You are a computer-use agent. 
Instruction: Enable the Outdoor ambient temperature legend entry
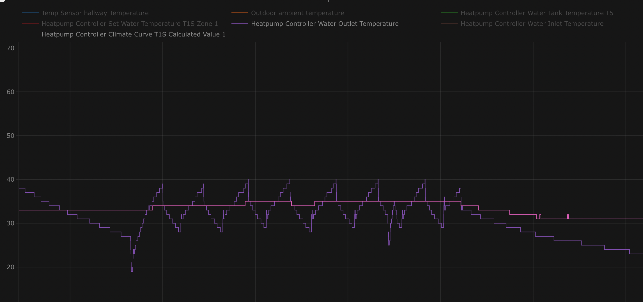click(297, 13)
